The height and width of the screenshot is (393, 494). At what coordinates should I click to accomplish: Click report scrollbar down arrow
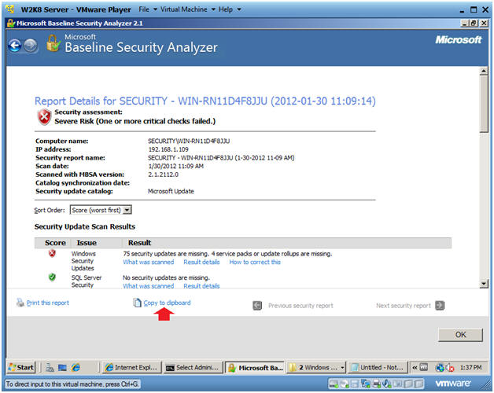click(x=484, y=284)
